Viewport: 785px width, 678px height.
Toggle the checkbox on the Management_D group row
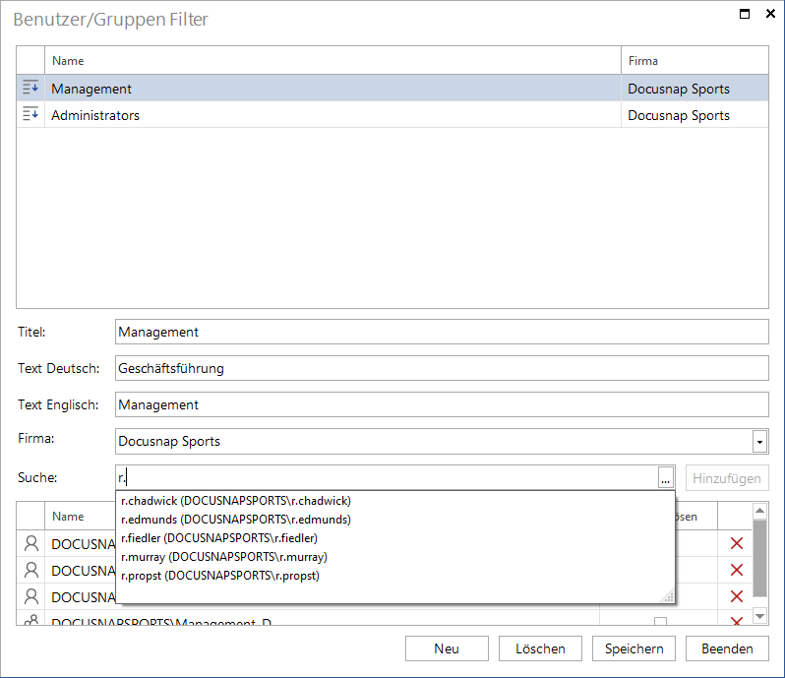click(660, 621)
